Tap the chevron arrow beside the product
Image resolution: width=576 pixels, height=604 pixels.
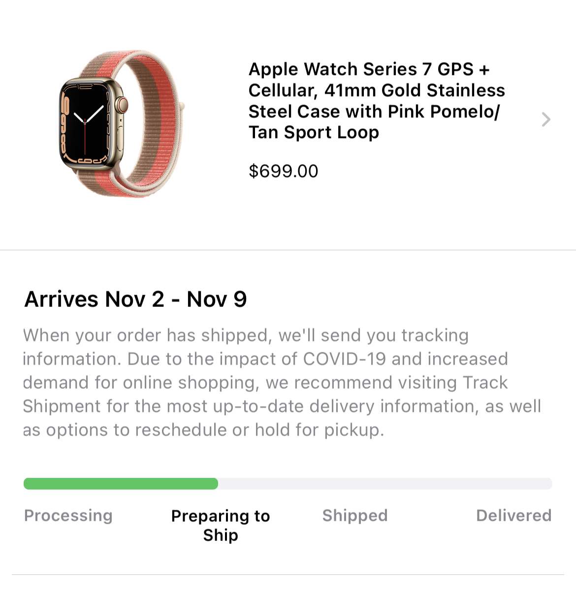point(545,119)
